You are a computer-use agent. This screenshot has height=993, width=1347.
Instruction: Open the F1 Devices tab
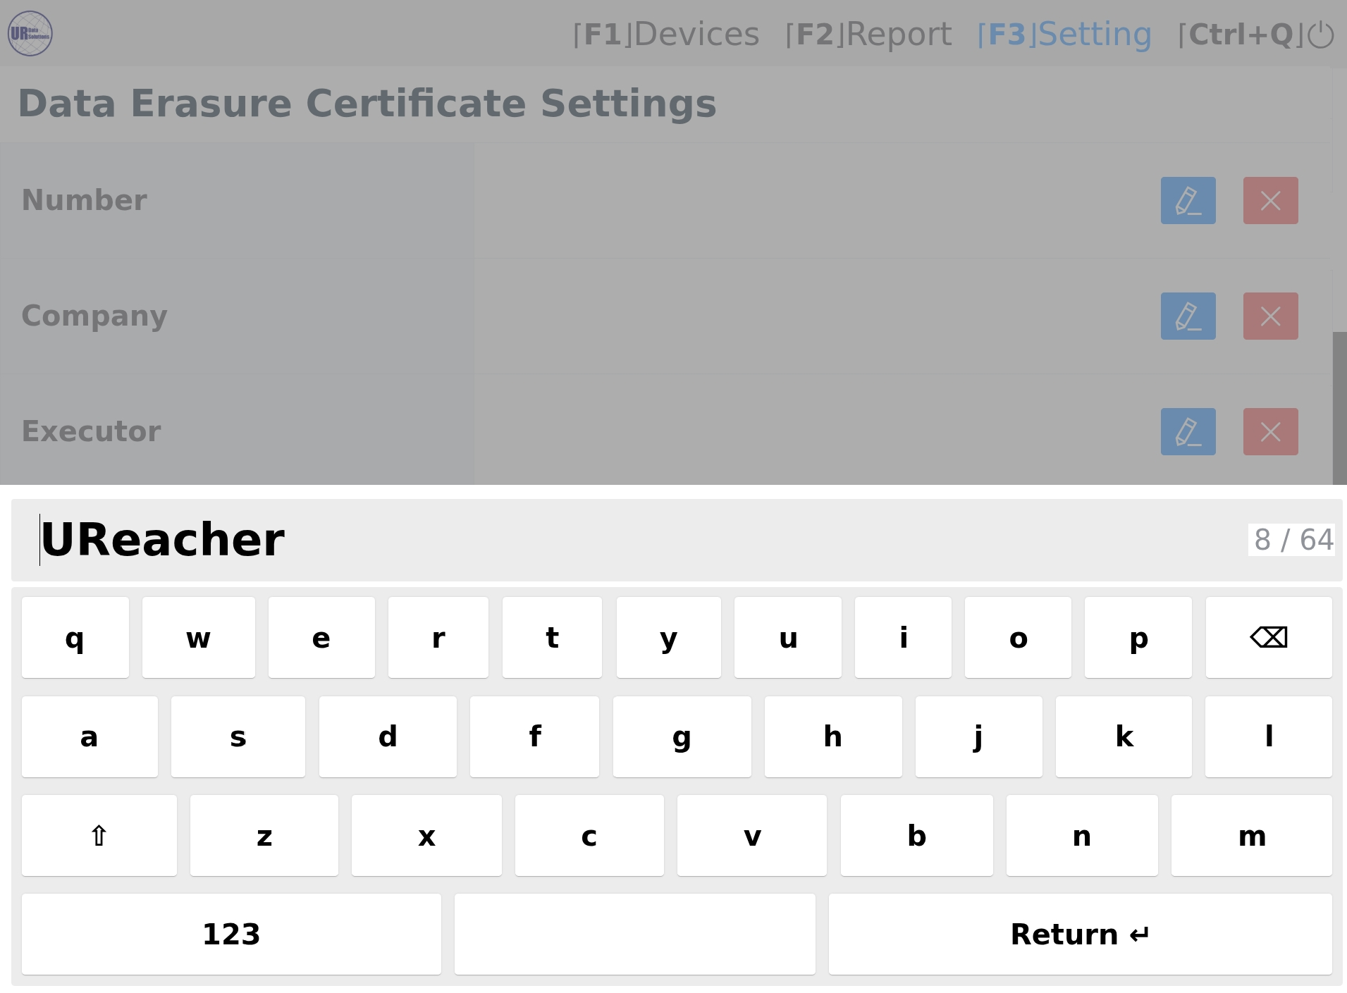click(x=666, y=35)
